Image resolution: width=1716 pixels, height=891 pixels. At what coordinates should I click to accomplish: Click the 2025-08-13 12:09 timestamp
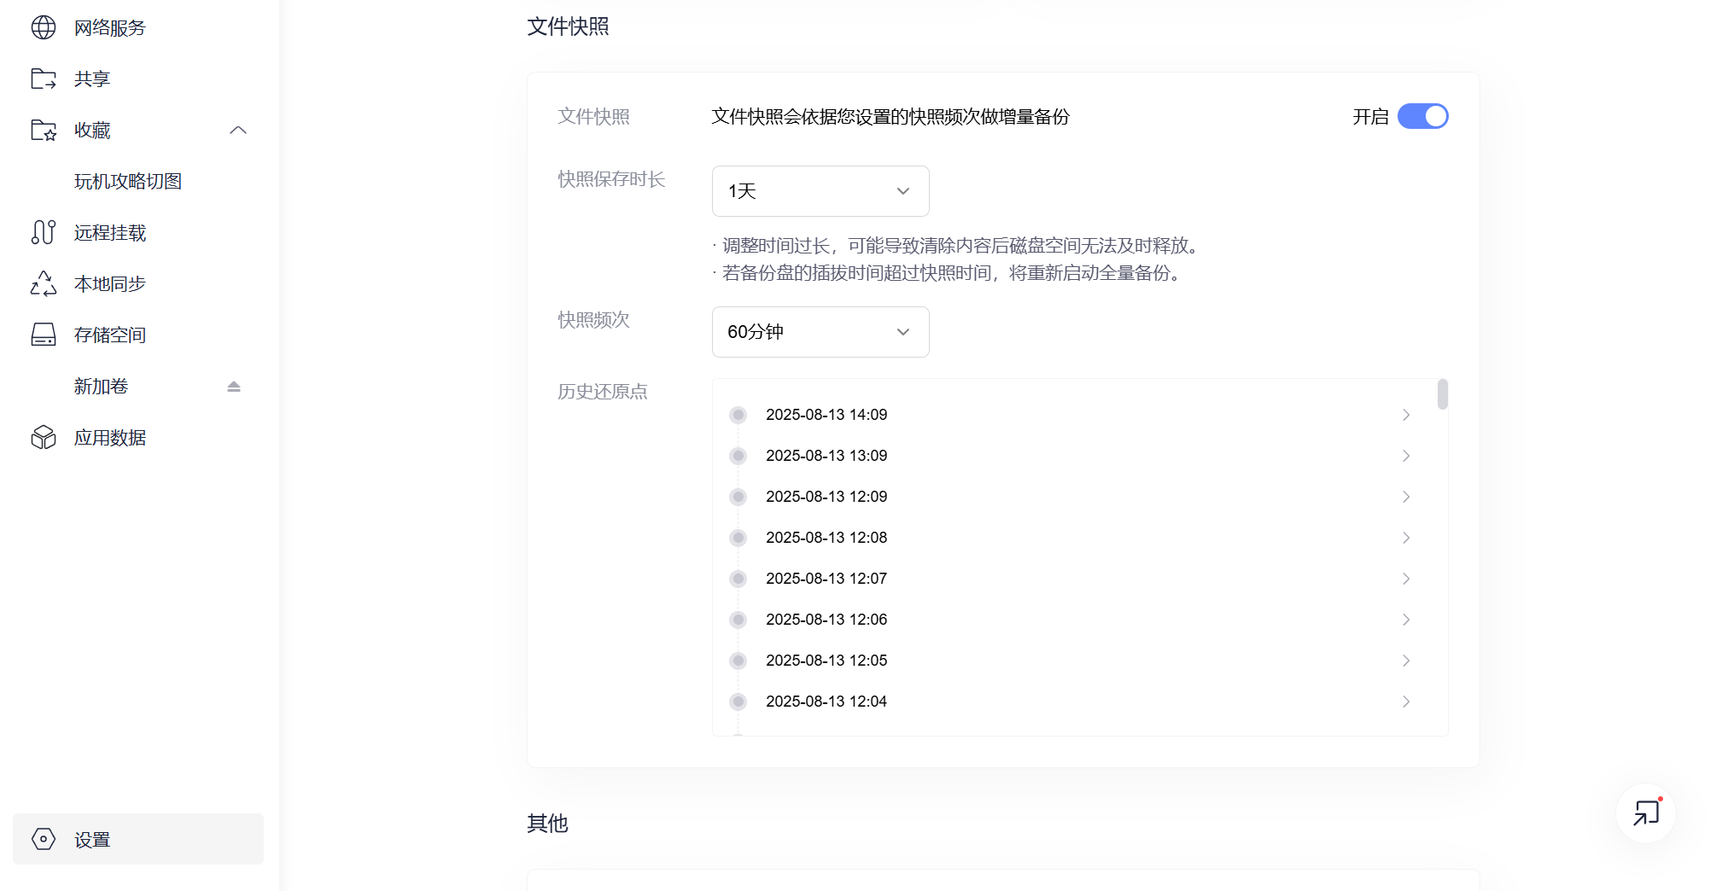826,497
